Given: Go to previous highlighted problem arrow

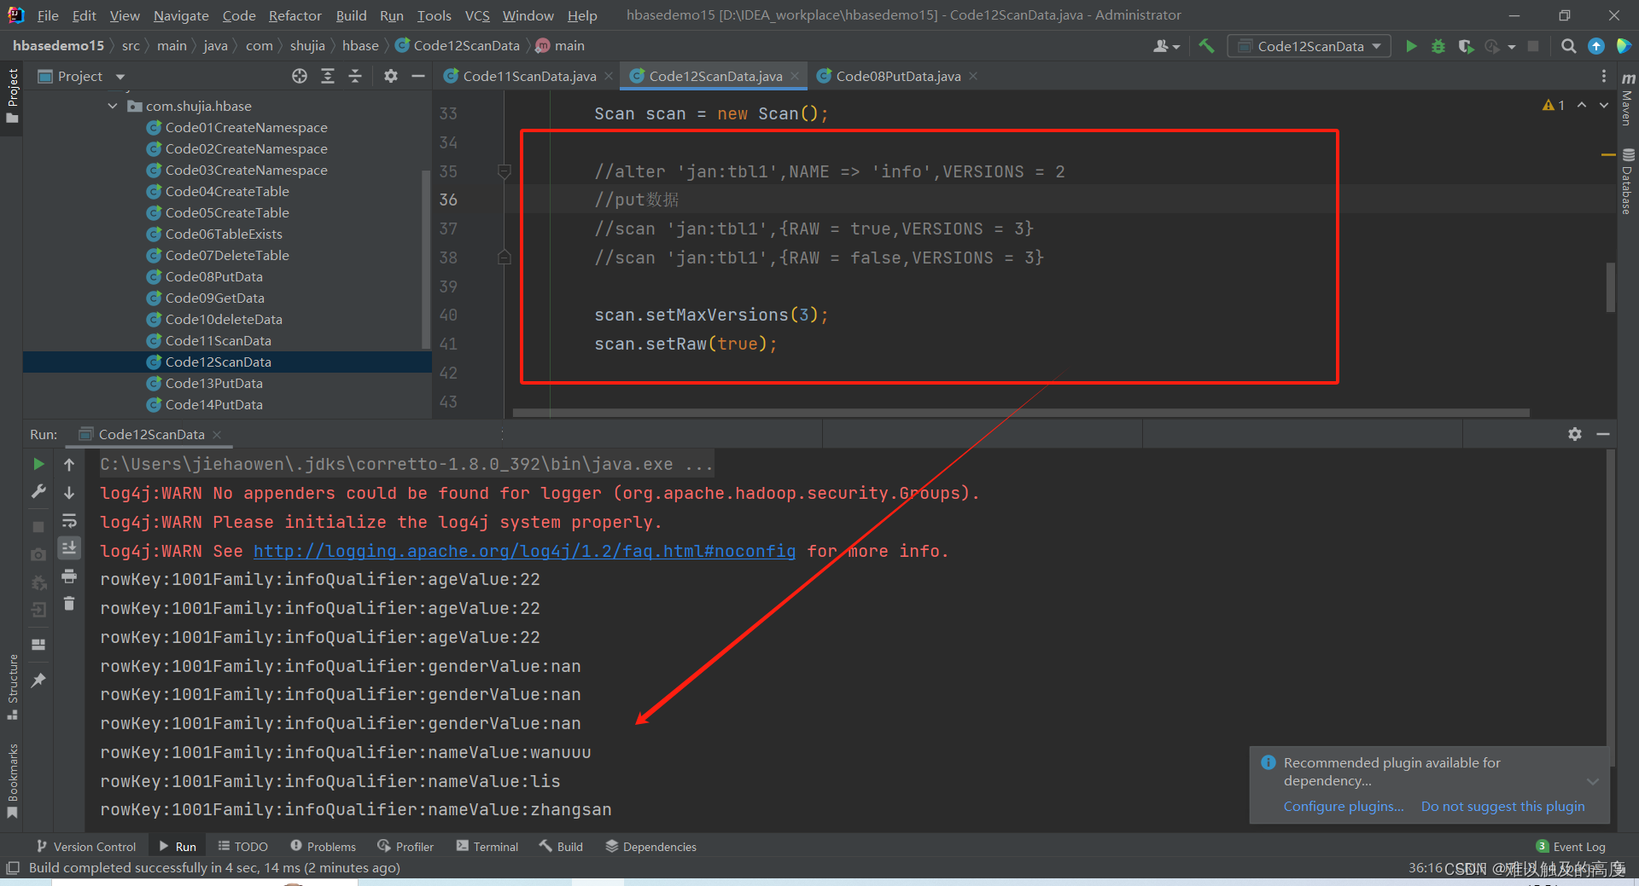Looking at the screenshot, I should click(x=1582, y=105).
